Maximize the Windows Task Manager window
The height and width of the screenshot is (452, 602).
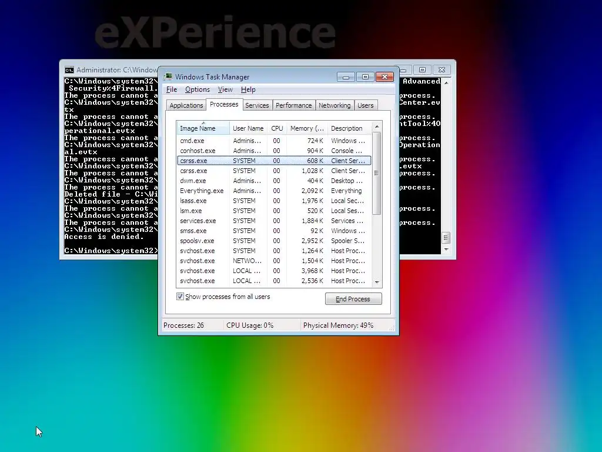(x=365, y=77)
